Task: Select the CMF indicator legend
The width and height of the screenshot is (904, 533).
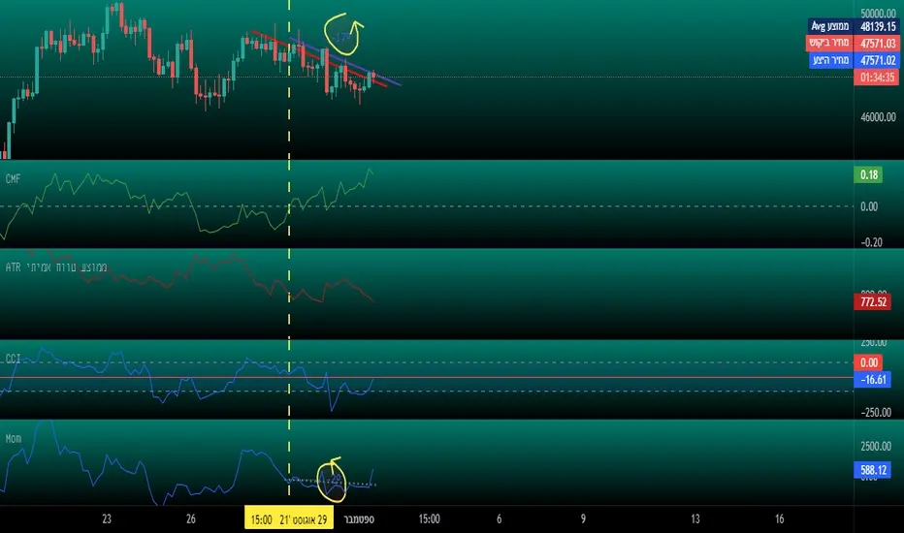Action: point(13,179)
